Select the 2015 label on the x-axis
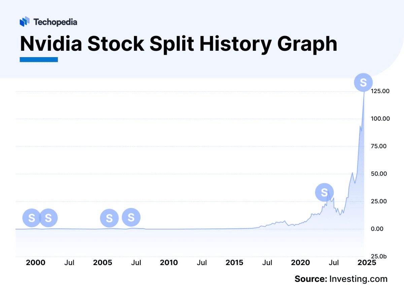The image size is (404, 299). (234, 263)
